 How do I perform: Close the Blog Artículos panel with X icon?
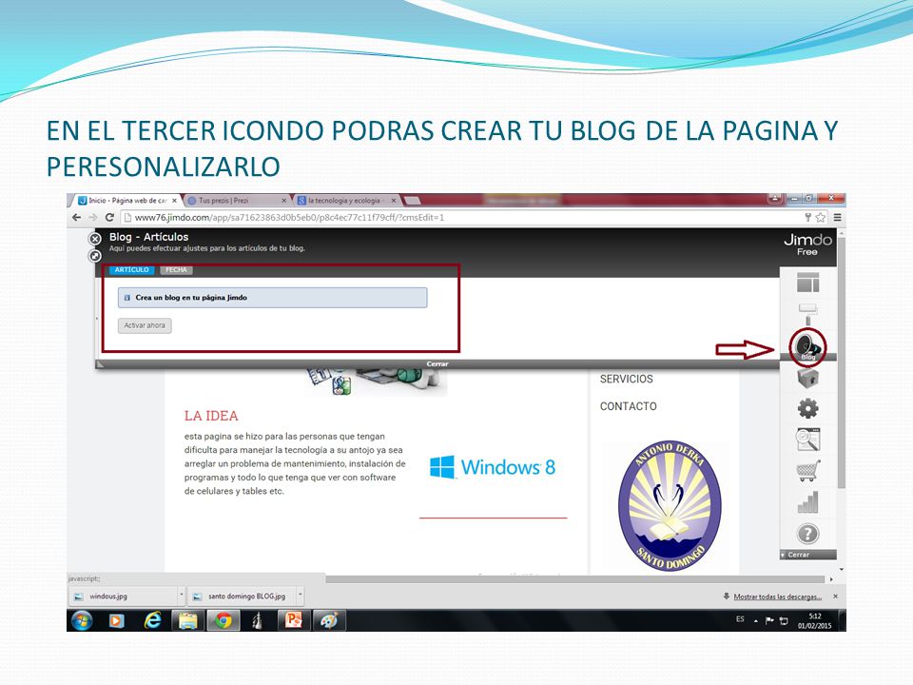pyautogui.click(x=95, y=239)
